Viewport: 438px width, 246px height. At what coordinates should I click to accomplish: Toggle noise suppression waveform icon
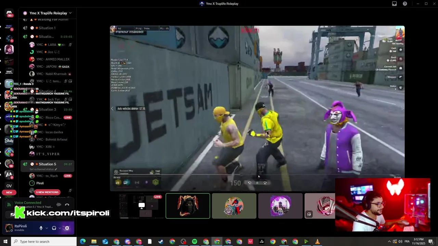[59, 205]
